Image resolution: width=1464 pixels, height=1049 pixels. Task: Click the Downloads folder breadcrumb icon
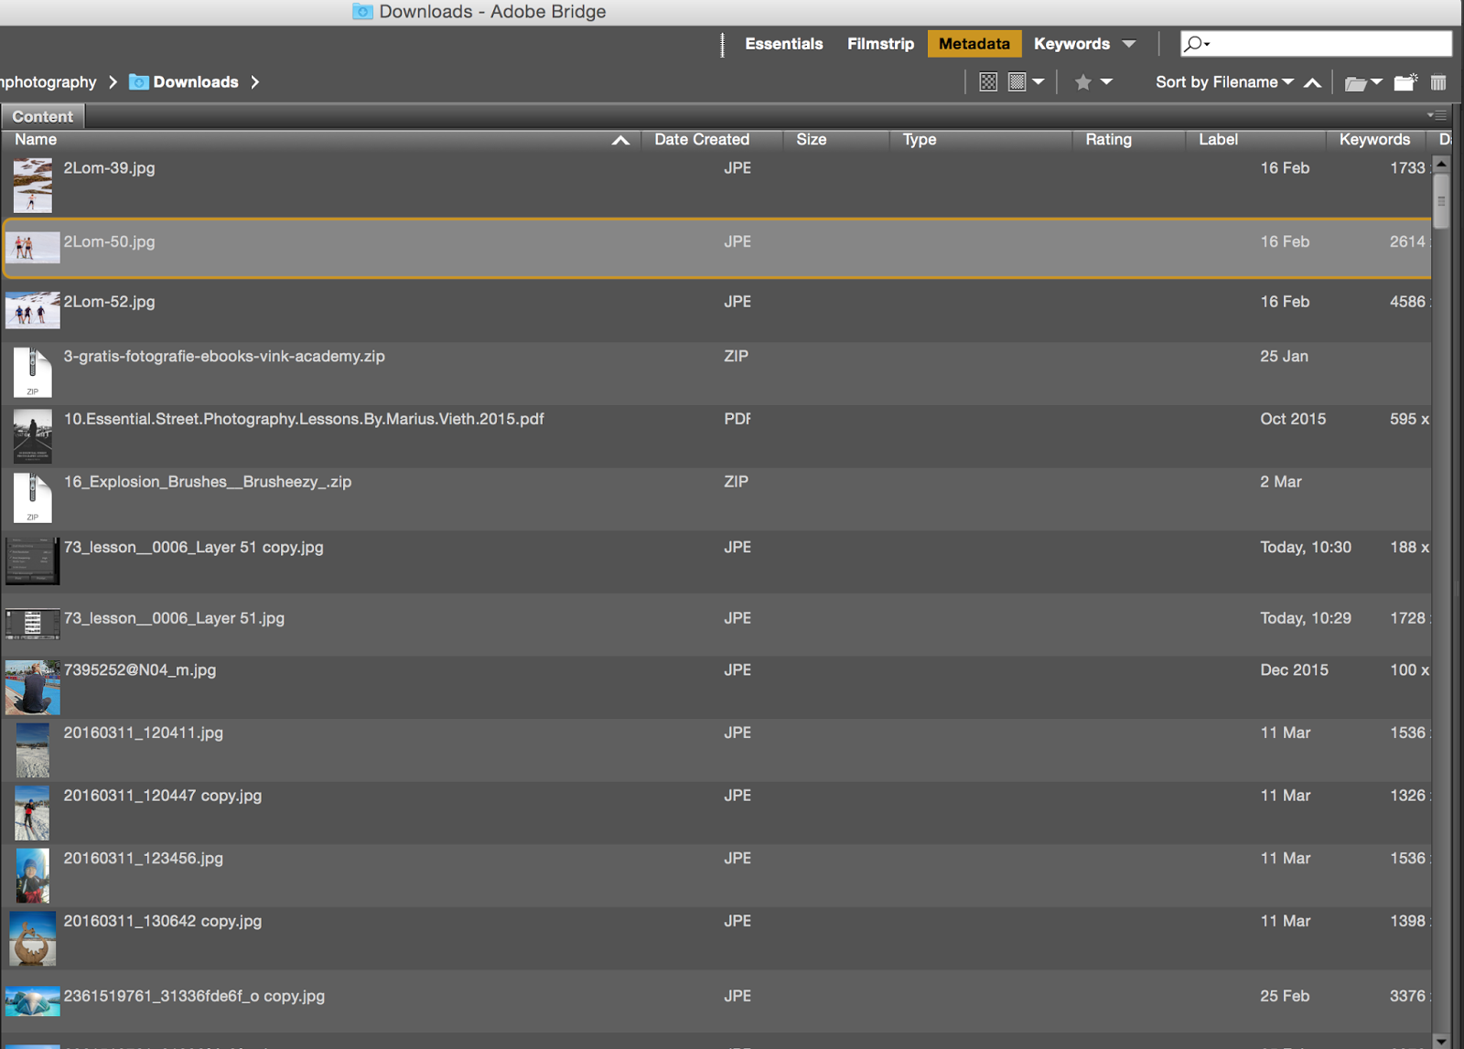click(138, 81)
